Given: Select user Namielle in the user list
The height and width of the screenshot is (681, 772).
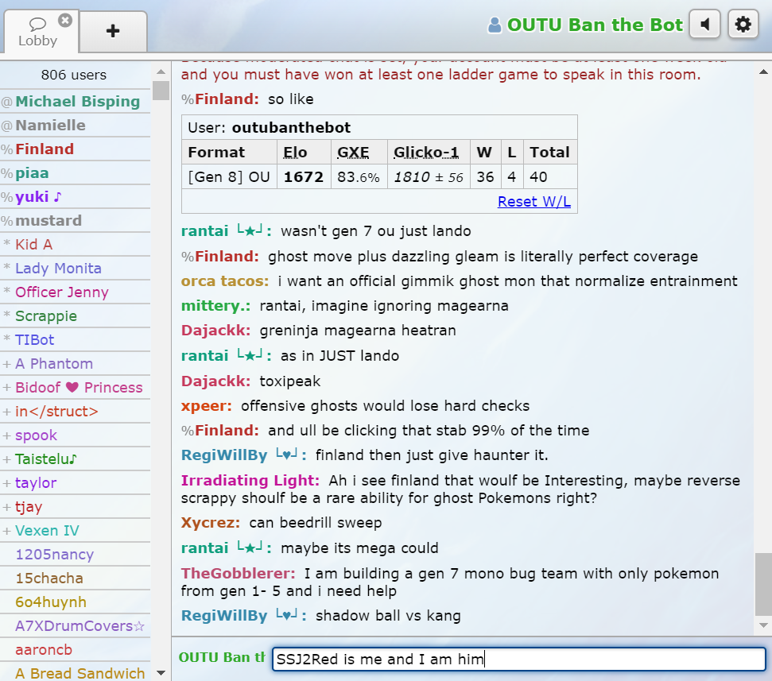Looking at the screenshot, I should coord(75,125).
